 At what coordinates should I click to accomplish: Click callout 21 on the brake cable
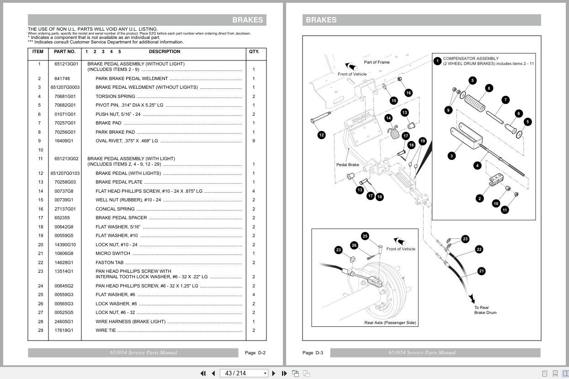click(481, 271)
